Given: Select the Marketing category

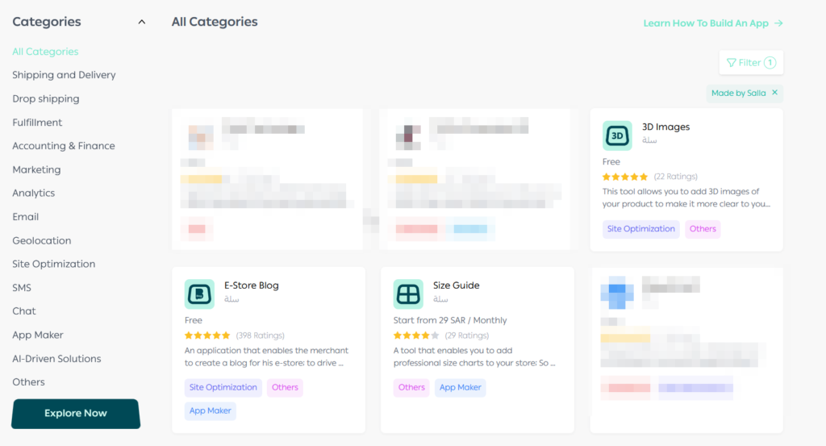Looking at the screenshot, I should [36, 169].
